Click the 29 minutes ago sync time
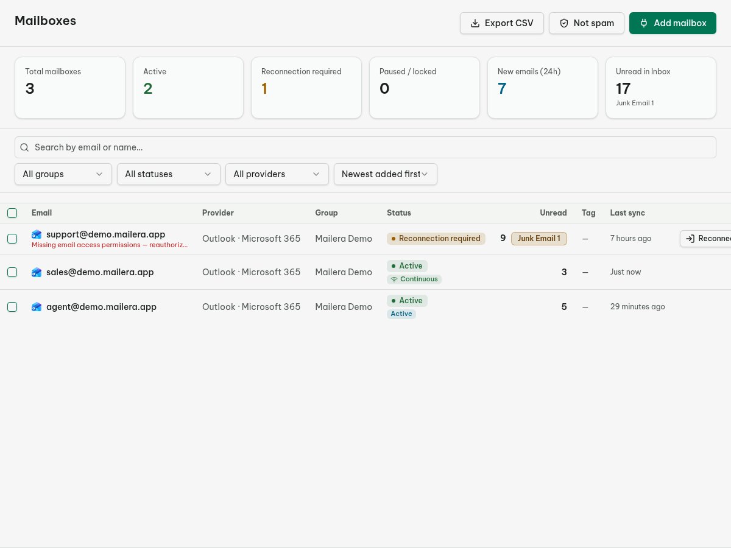The height and width of the screenshot is (548, 731). point(638,307)
